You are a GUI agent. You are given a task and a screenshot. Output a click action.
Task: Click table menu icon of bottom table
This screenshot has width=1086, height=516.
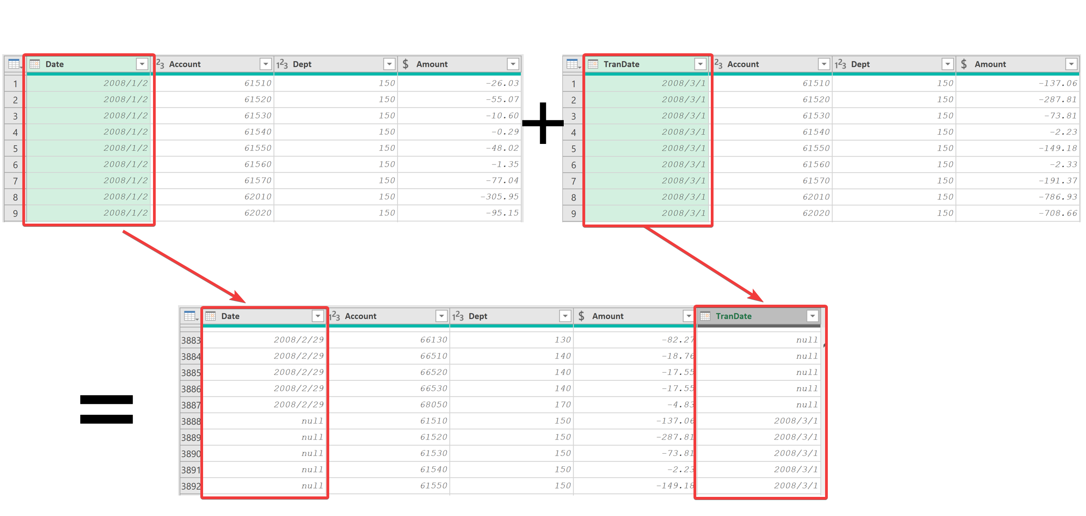[190, 316]
